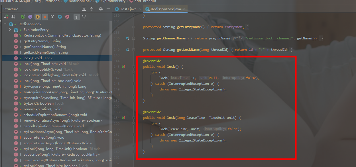Image resolution: width=356 pixels, height=167 pixels.
Task: Toggle Show Fields (orange f) icon
Action: 38,17
